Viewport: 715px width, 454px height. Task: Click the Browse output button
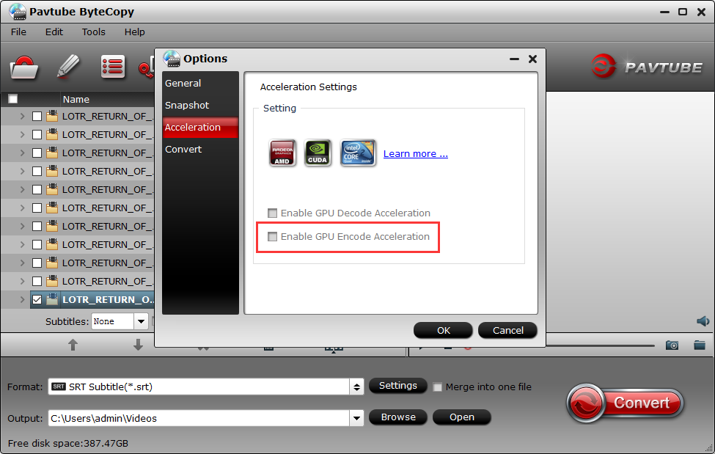coord(398,417)
